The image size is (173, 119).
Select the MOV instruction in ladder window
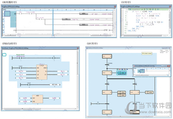[x=84, y=14]
